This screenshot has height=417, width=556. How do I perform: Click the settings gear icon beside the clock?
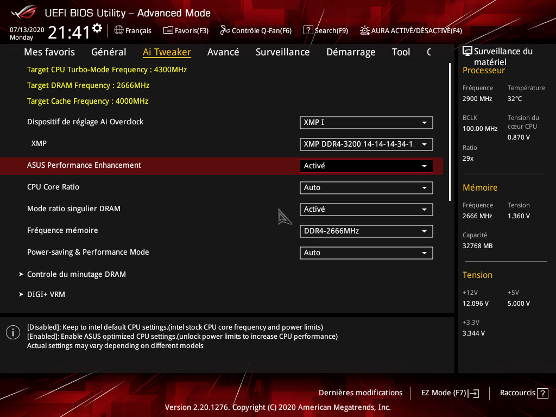click(97, 28)
